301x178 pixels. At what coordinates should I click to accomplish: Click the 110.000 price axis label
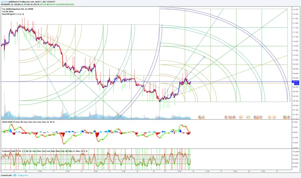pos(295,60)
